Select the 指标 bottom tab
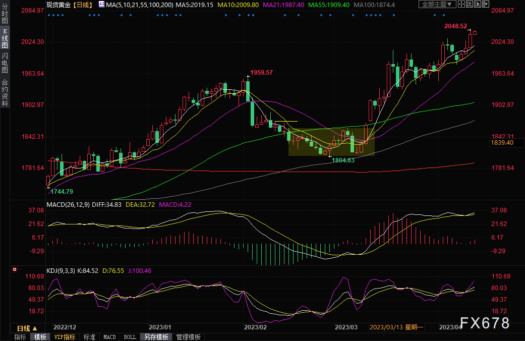This screenshot has width=525, height=341. [20, 337]
